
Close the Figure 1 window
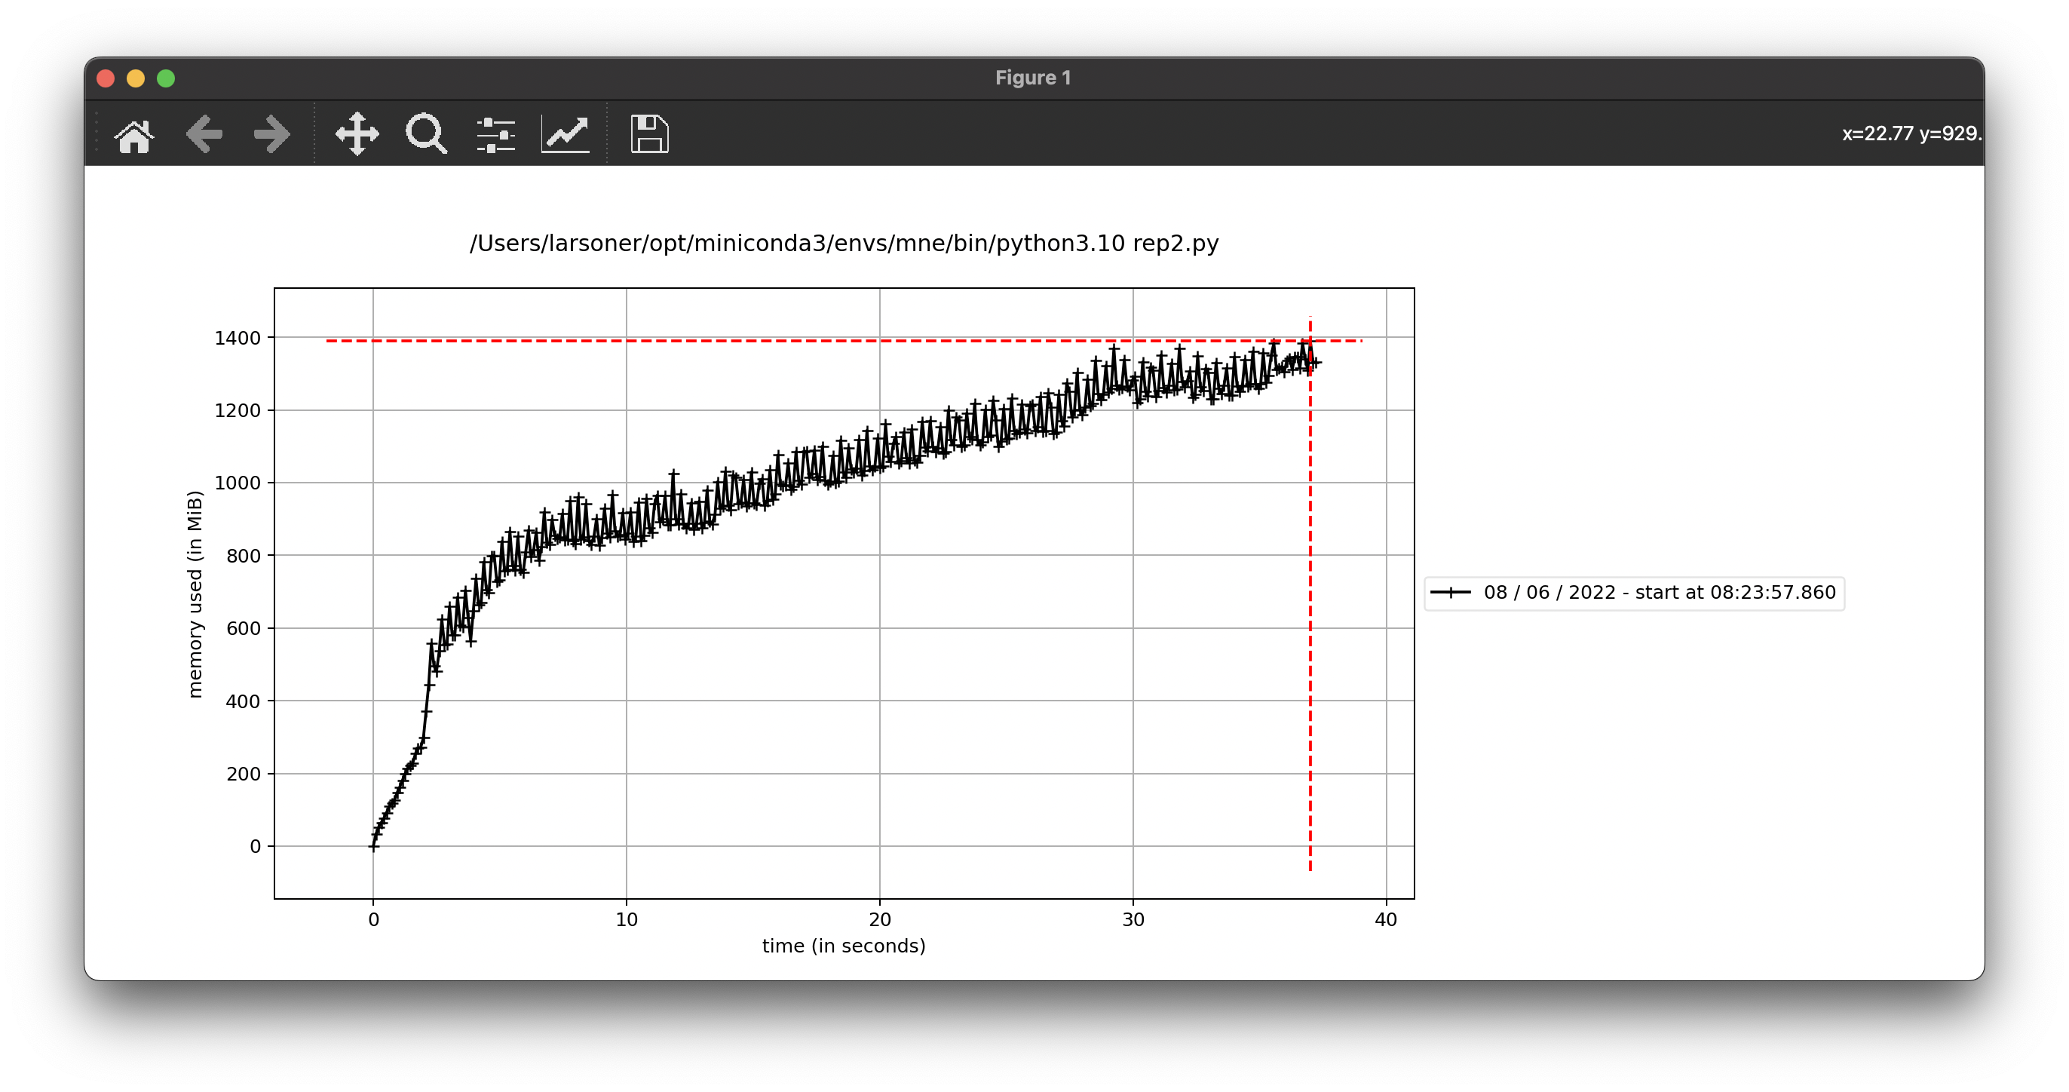[x=106, y=78]
